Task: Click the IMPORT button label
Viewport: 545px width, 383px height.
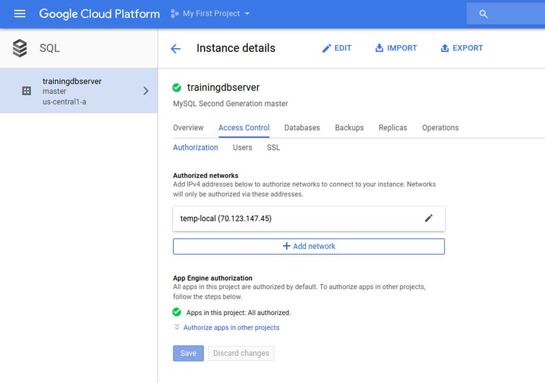Action: click(x=402, y=48)
